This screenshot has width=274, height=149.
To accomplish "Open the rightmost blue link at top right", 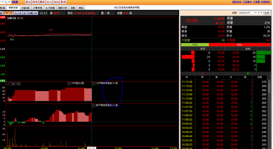I will point(266,2).
